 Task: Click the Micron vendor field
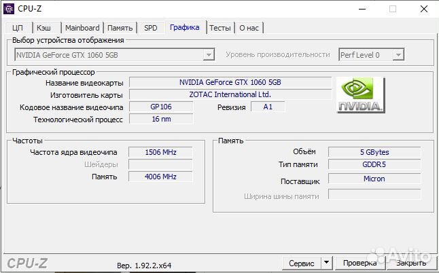(x=374, y=179)
